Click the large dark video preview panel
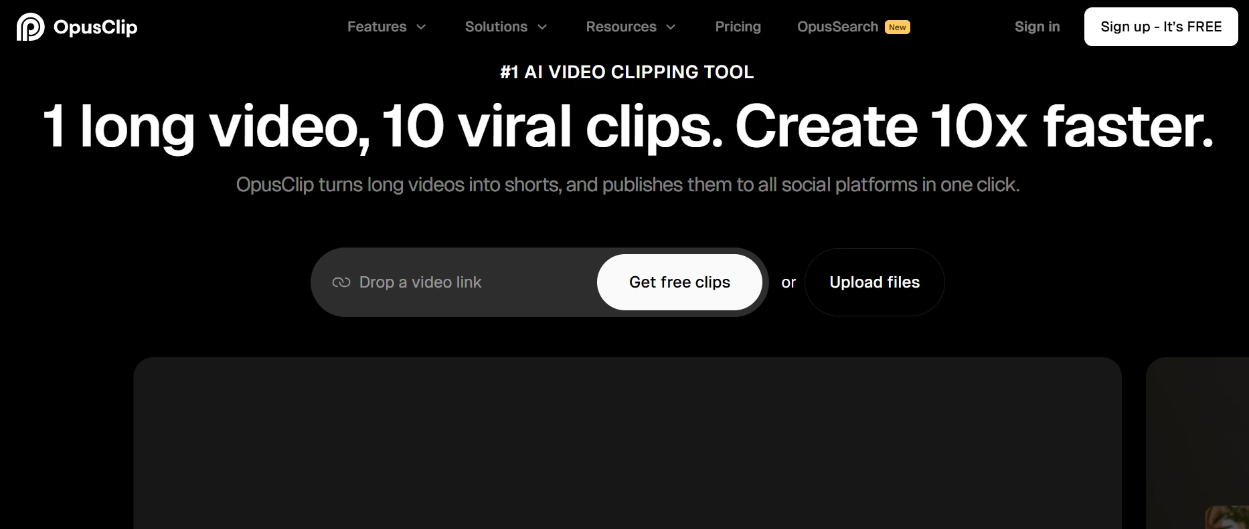This screenshot has height=529, width=1249. 627,443
